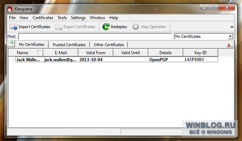Switch to the Other Certificates tab
Screen dimensions: 242x141
coord(109,45)
